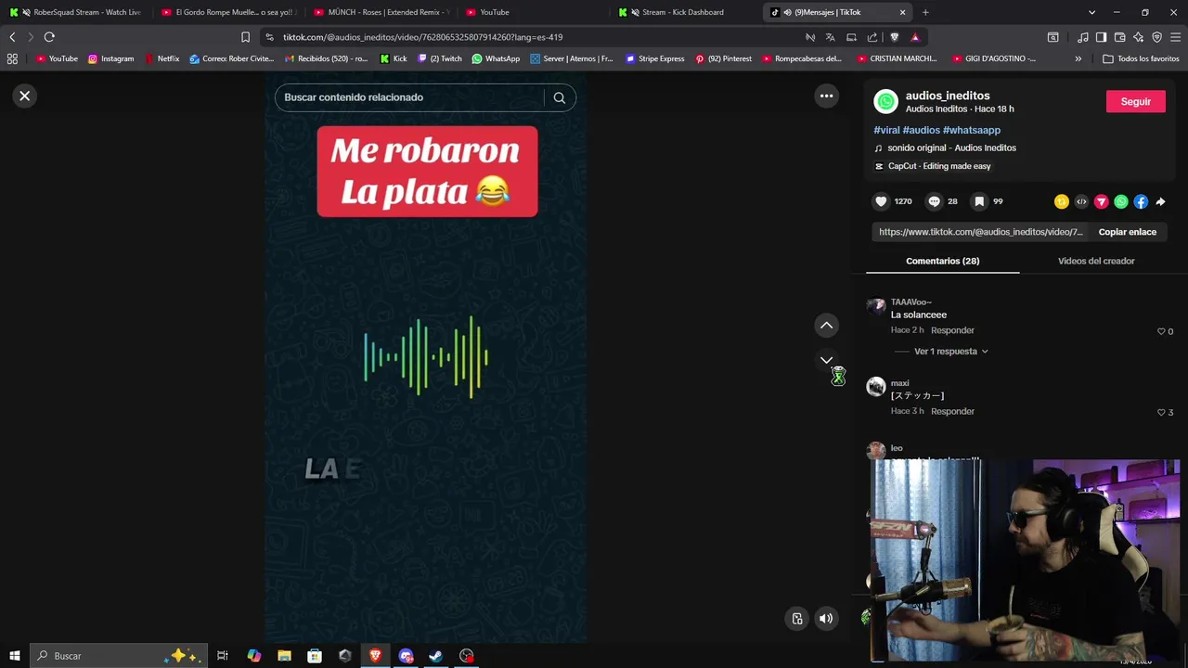The height and width of the screenshot is (668, 1188).
Task: Open the audios_ineditos profile name
Action: (x=948, y=96)
